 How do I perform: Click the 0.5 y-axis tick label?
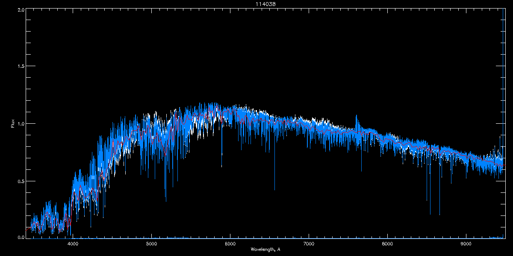pyautogui.click(x=20, y=181)
